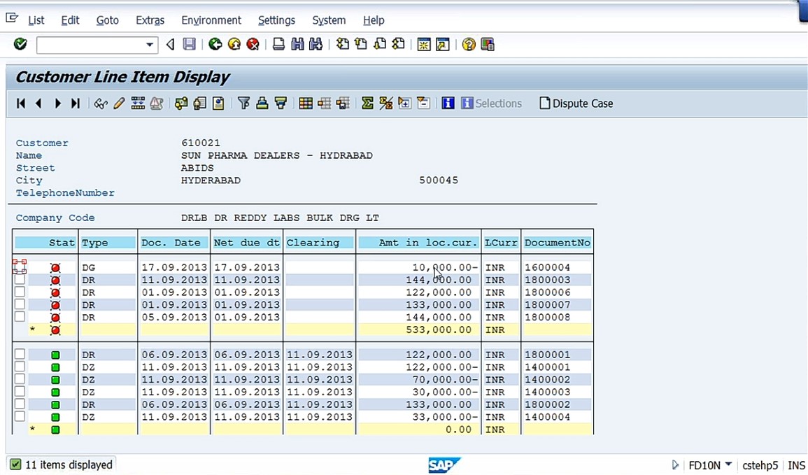The image size is (808, 475).
Task: Click the yellow Help question mark icon
Action: coord(469,44)
